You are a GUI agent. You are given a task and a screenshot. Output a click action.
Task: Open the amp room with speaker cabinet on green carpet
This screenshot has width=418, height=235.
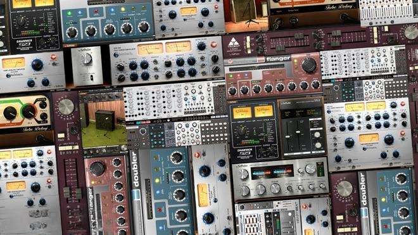tap(103, 123)
